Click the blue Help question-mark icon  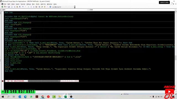click(x=50, y=7)
